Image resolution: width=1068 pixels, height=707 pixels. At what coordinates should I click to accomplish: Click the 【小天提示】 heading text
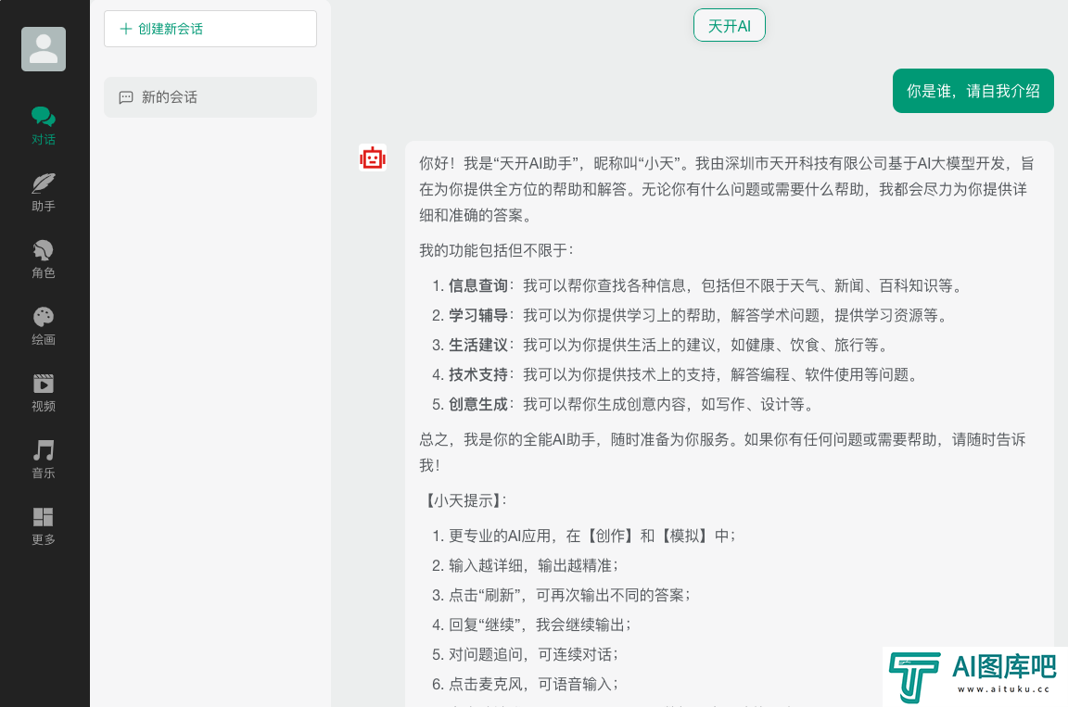click(x=464, y=500)
